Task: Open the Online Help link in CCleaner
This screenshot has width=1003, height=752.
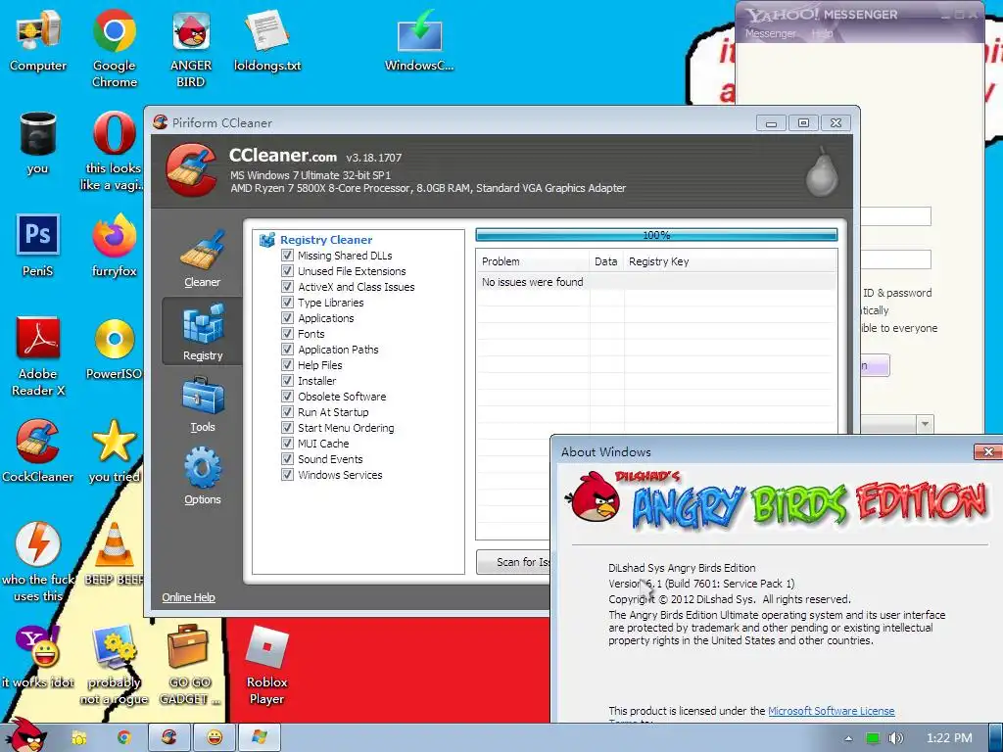Action: point(188,596)
